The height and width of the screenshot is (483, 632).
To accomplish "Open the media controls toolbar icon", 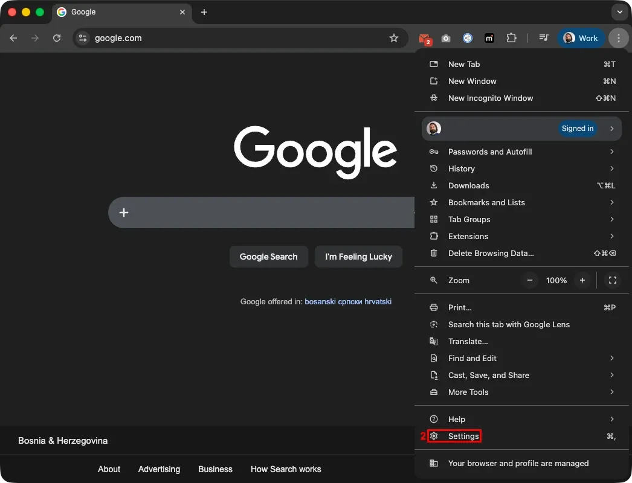I will point(544,38).
